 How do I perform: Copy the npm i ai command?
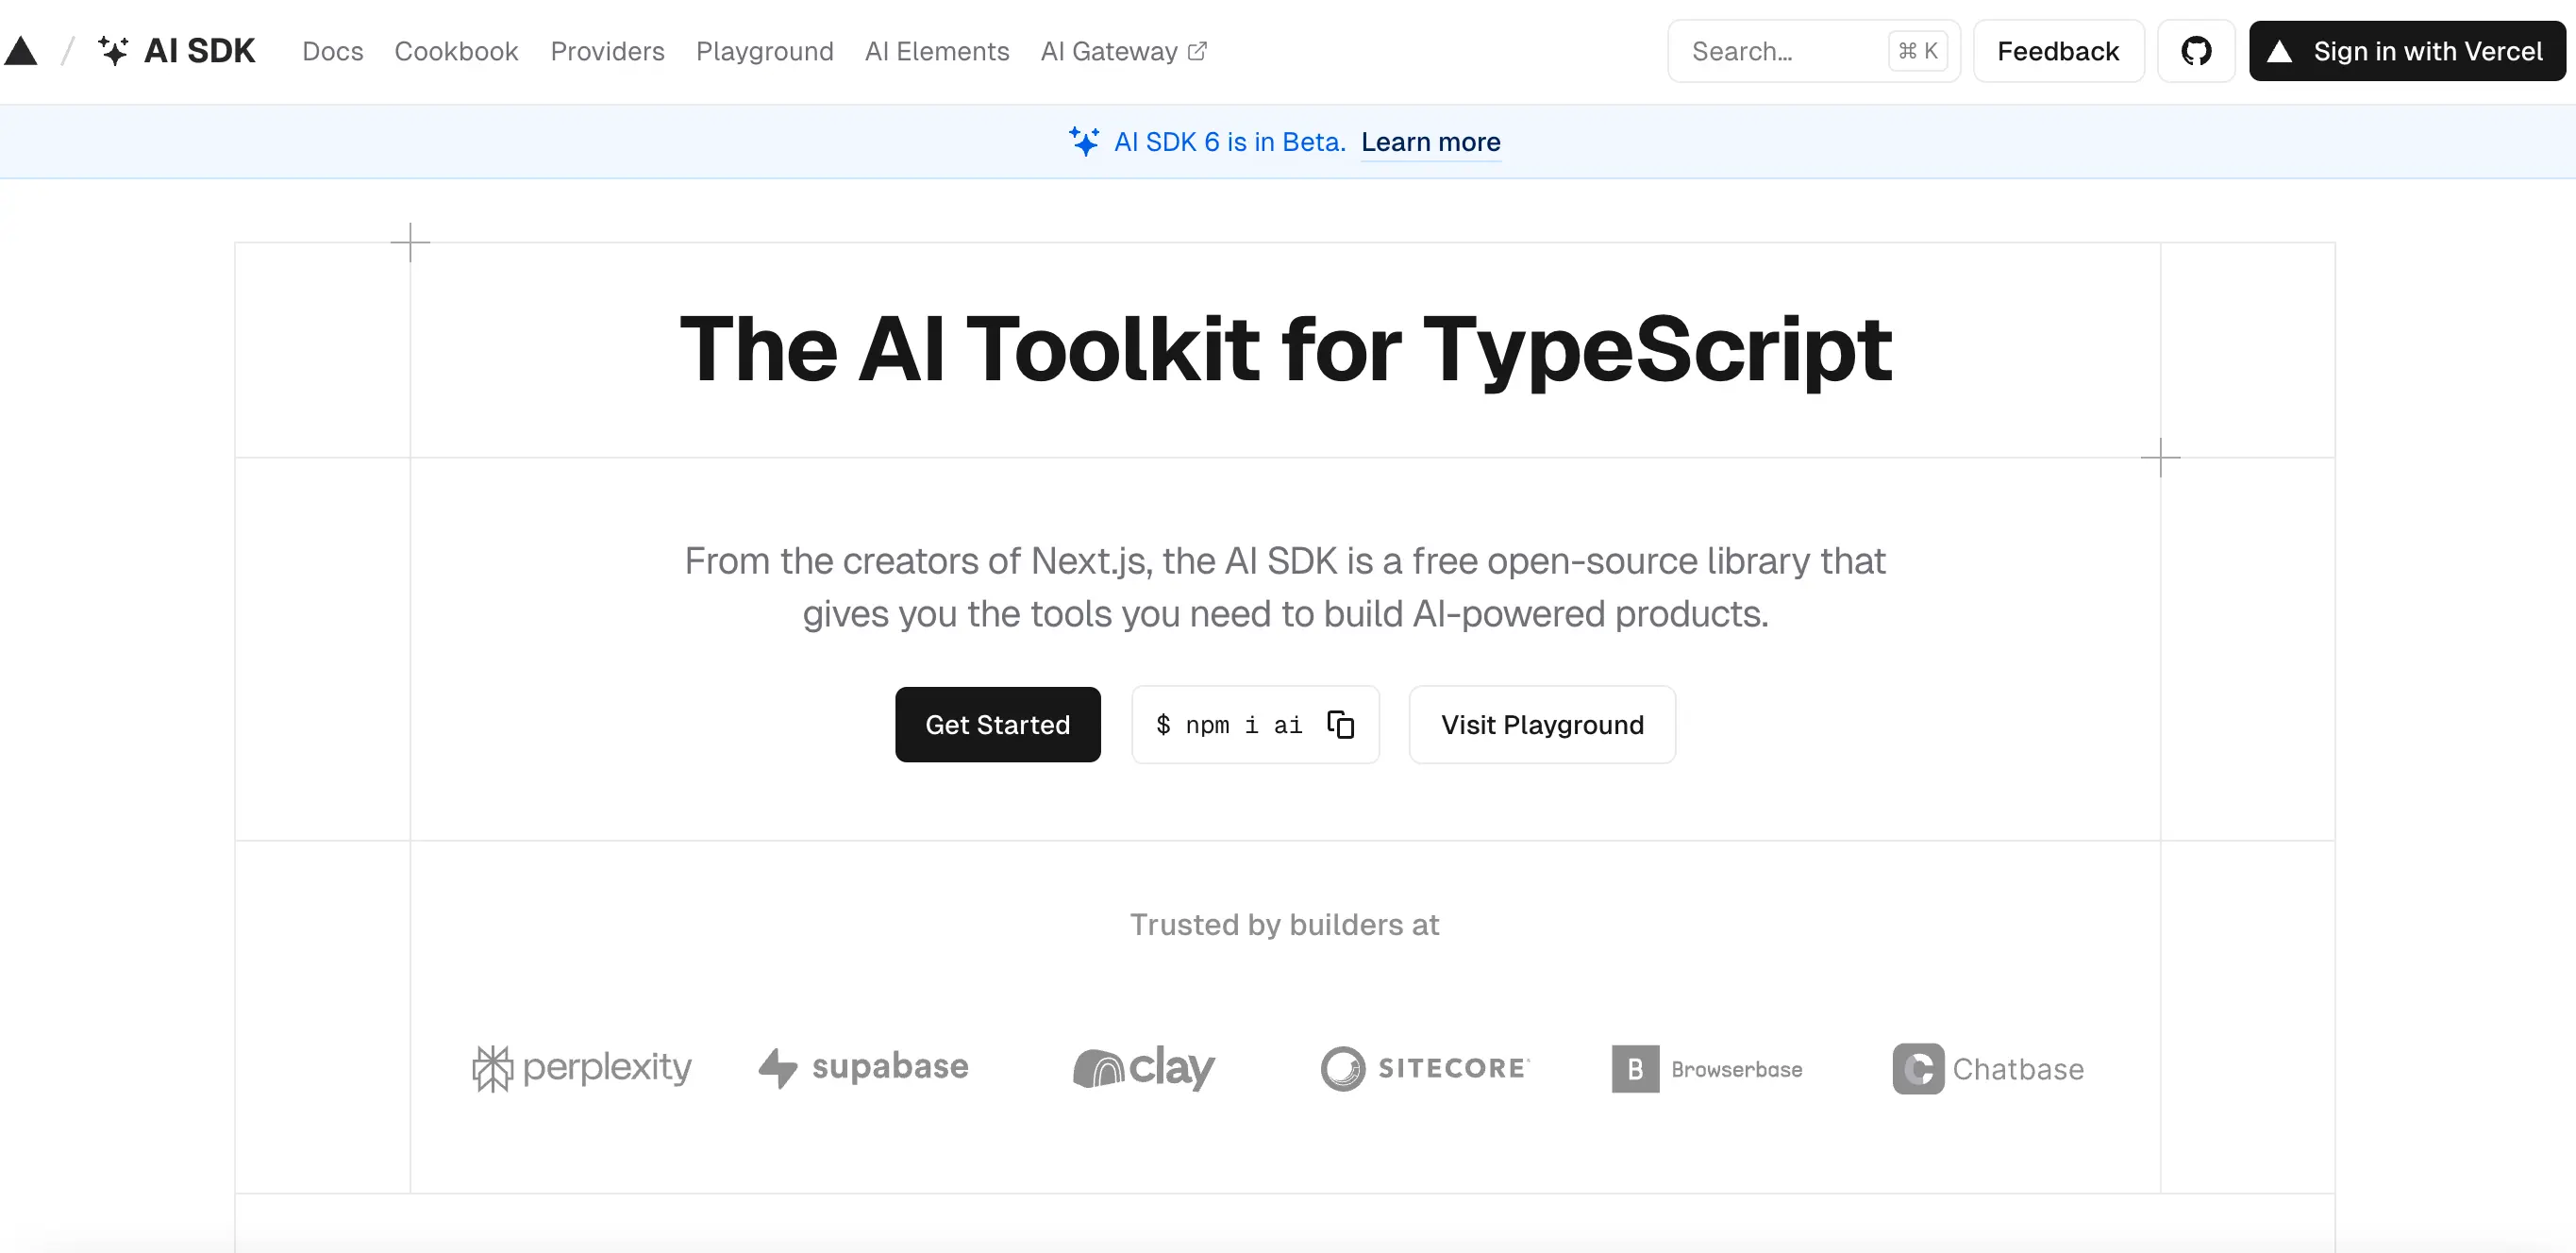(x=1340, y=724)
